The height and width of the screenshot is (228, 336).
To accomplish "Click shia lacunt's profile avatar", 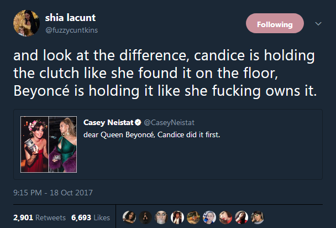I will (26, 23).
